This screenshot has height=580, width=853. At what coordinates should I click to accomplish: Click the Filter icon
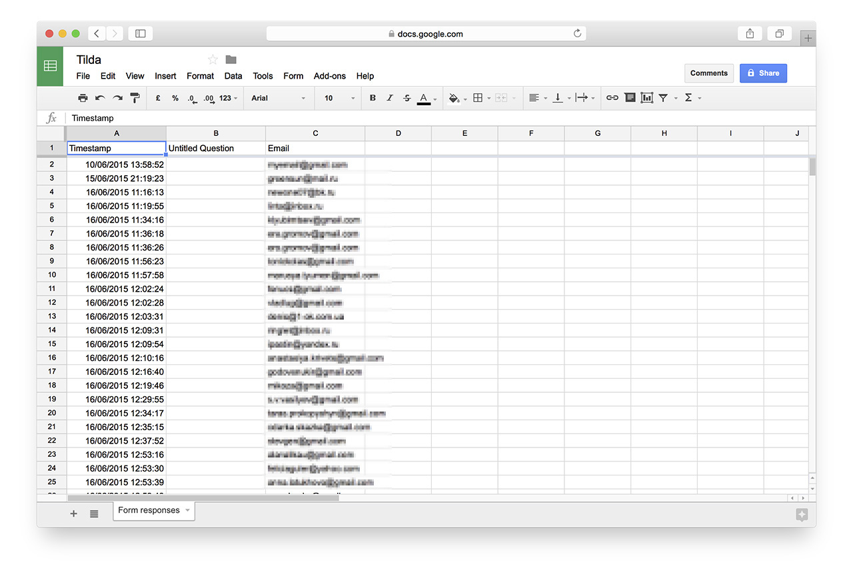click(664, 98)
